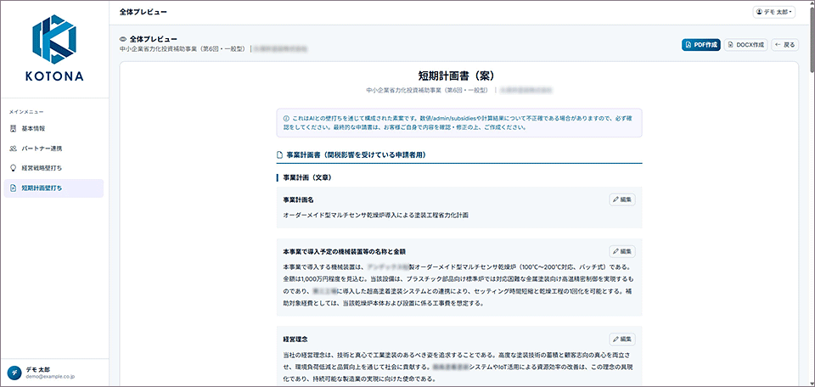Image resolution: width=815 pixels, height=387 pixels.
Task: Open 経営戦略壁打ち menu item
Action: pyautogui.click(x=53, y=168)
